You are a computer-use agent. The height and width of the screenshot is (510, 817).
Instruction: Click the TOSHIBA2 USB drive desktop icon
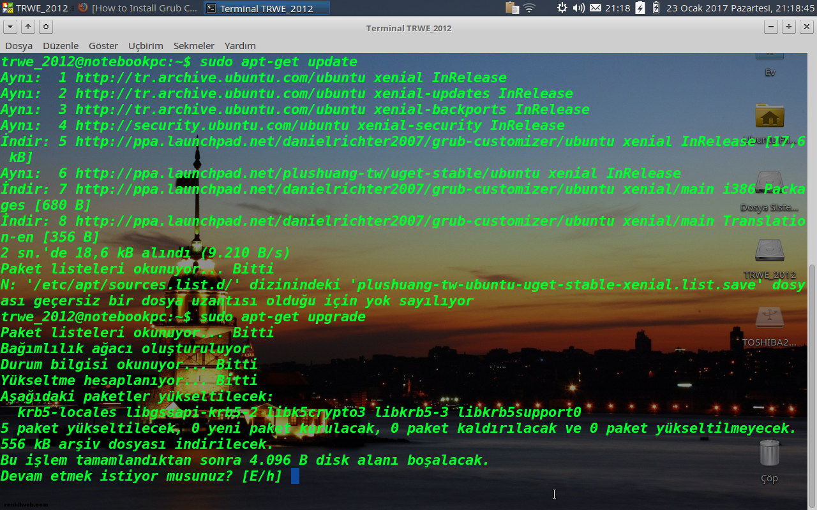pyautogui.click(x=770, y=317)
